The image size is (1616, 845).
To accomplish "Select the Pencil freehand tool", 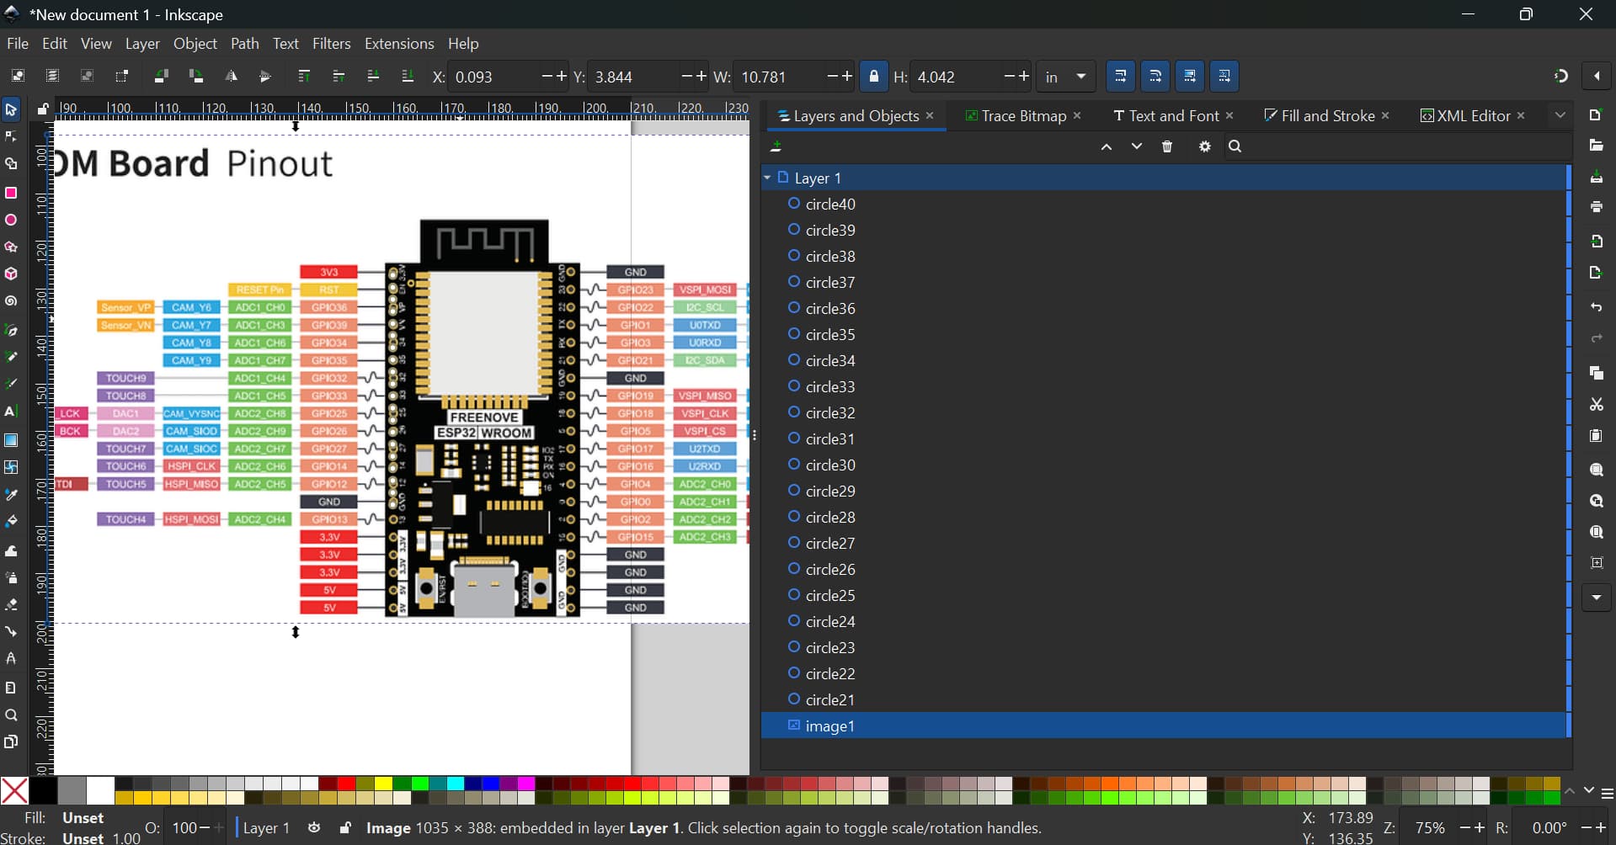I will [x=11, y=357].
